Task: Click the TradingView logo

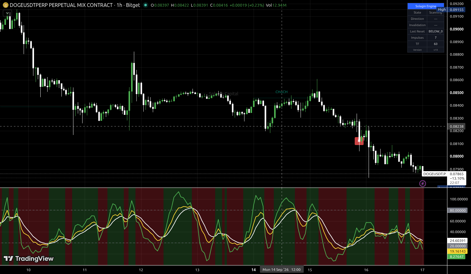Action: click(x=29, y=259)
